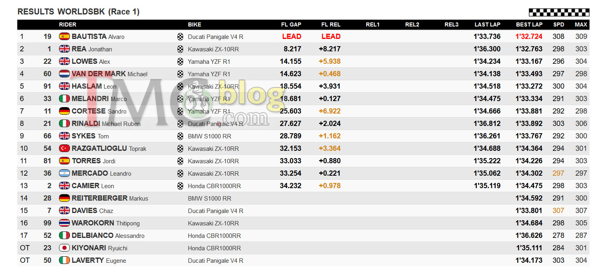Click UK flag next to SYKES Tom
The width and height of the screenshot is (608, 280).
point(64,136)
